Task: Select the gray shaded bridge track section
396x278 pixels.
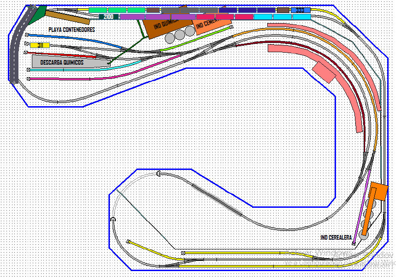Action: coord(216,199)
